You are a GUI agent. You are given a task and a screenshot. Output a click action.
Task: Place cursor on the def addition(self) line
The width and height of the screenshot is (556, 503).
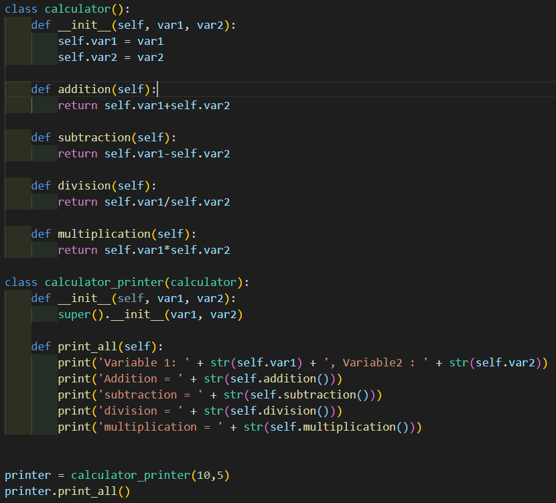coord(94,89)
